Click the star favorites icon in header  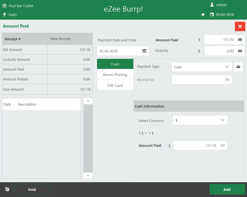point(203,15)
